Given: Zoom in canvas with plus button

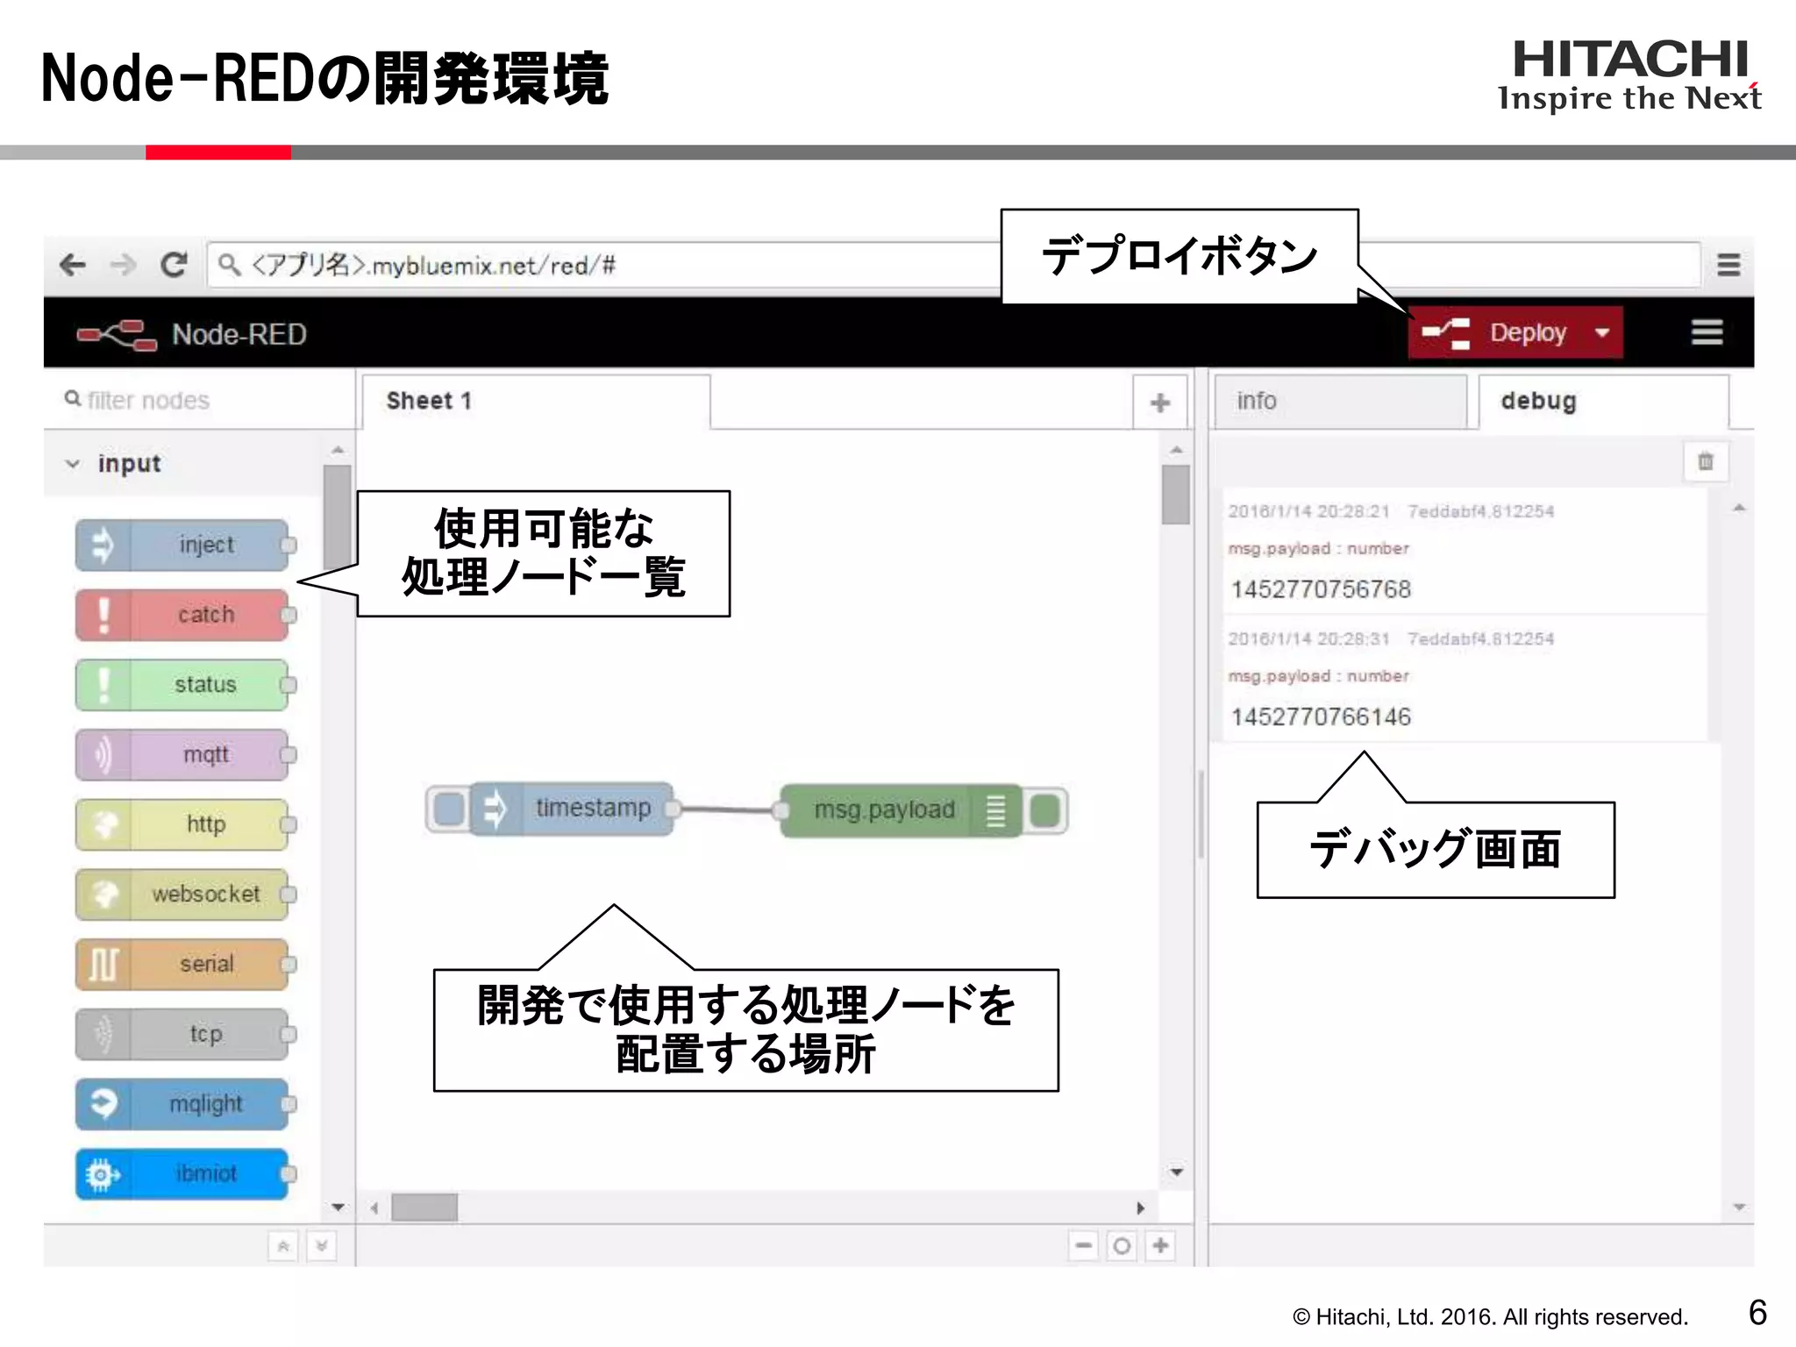Looking at the screenshot, I should click(1160, 1245).
